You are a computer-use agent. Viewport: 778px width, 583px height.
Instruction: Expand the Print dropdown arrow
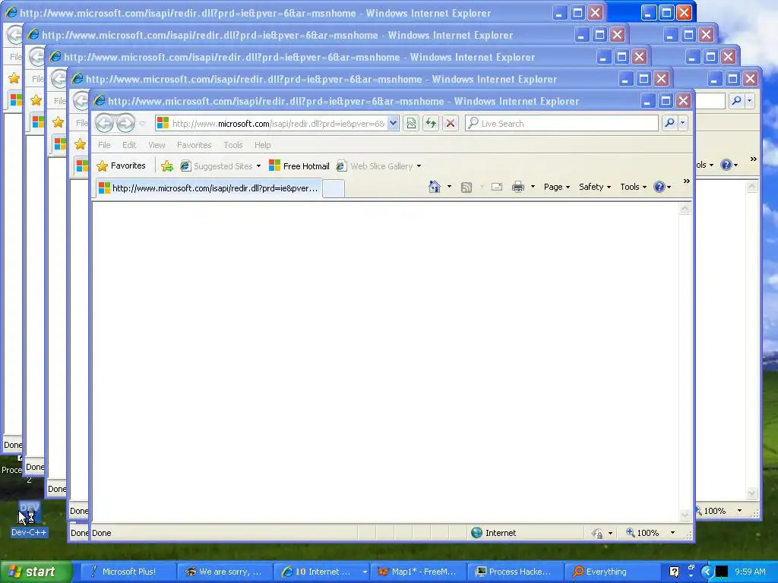click(x=533, y=187)
